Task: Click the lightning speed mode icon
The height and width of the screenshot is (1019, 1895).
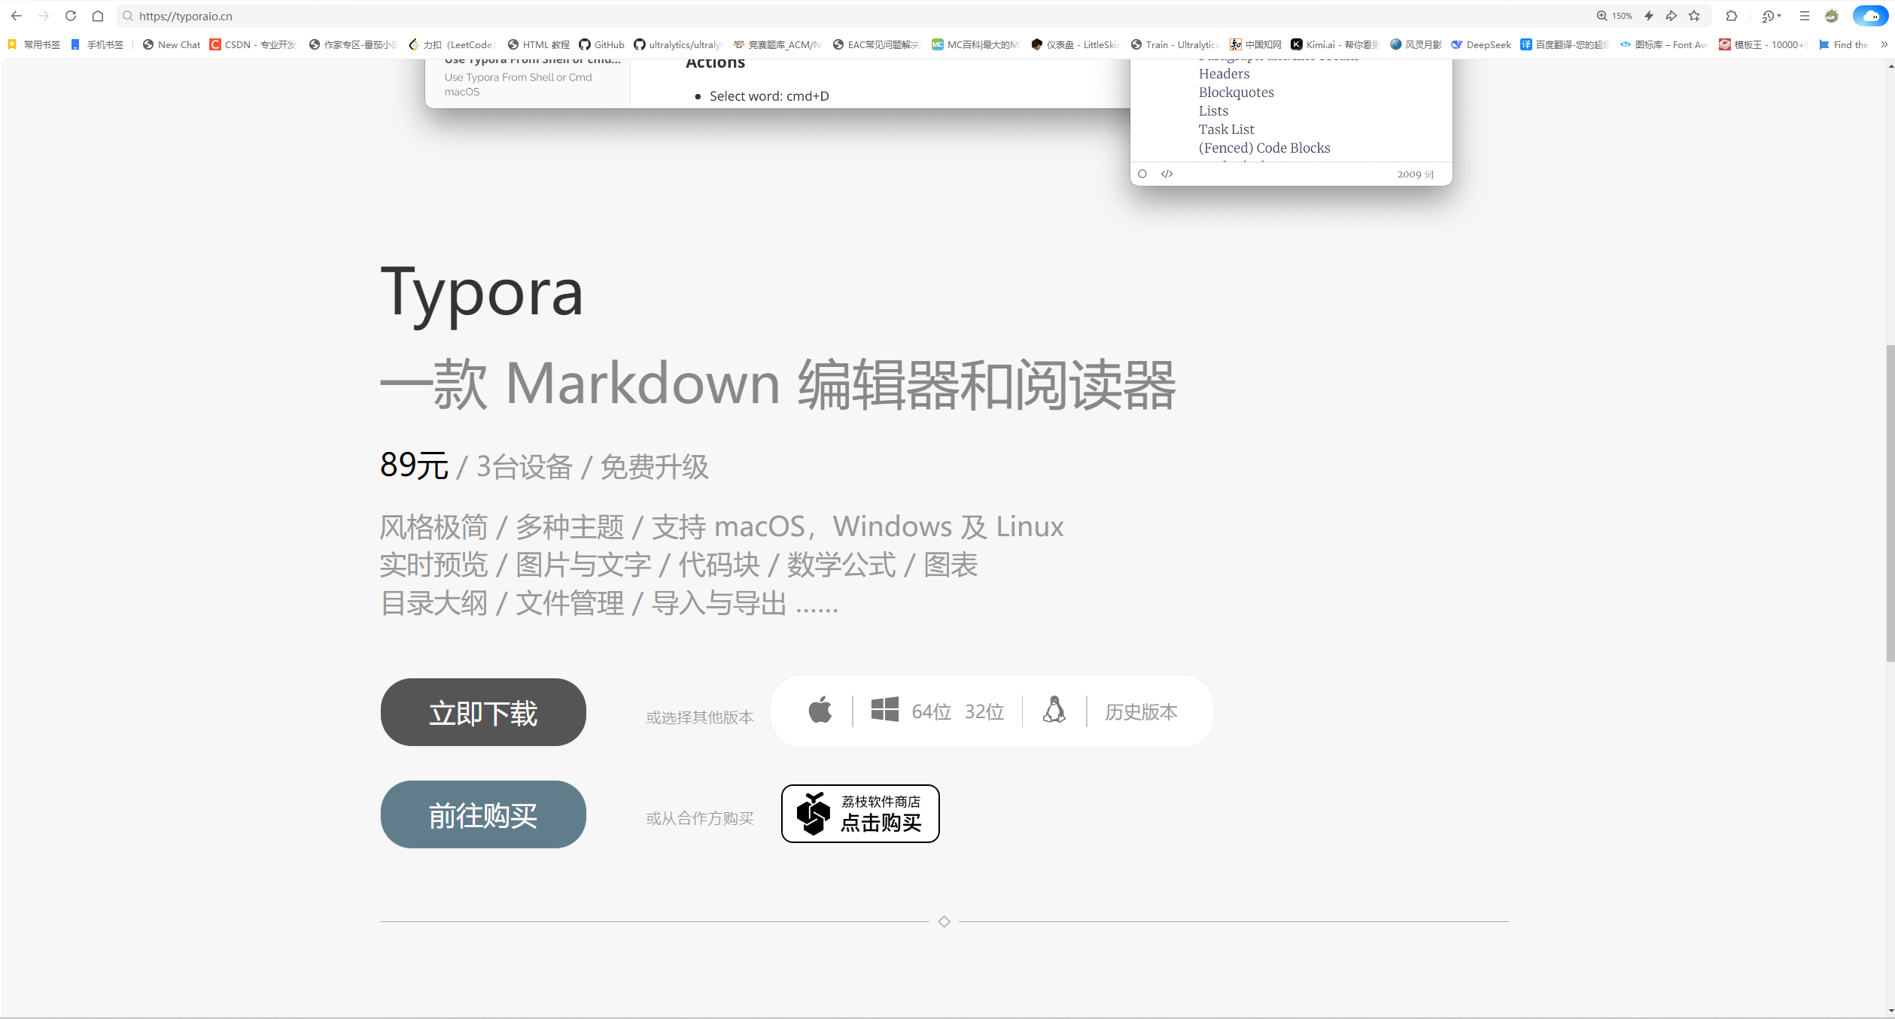Action: [1648, 16]
